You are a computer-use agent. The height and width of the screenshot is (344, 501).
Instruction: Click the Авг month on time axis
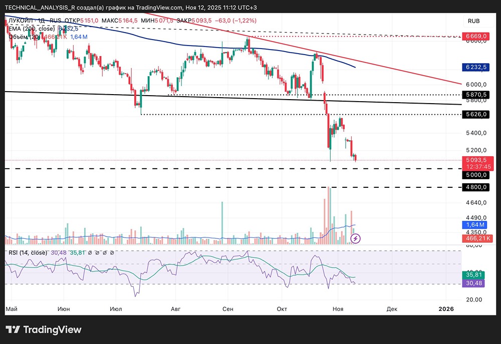pos(175,309)
